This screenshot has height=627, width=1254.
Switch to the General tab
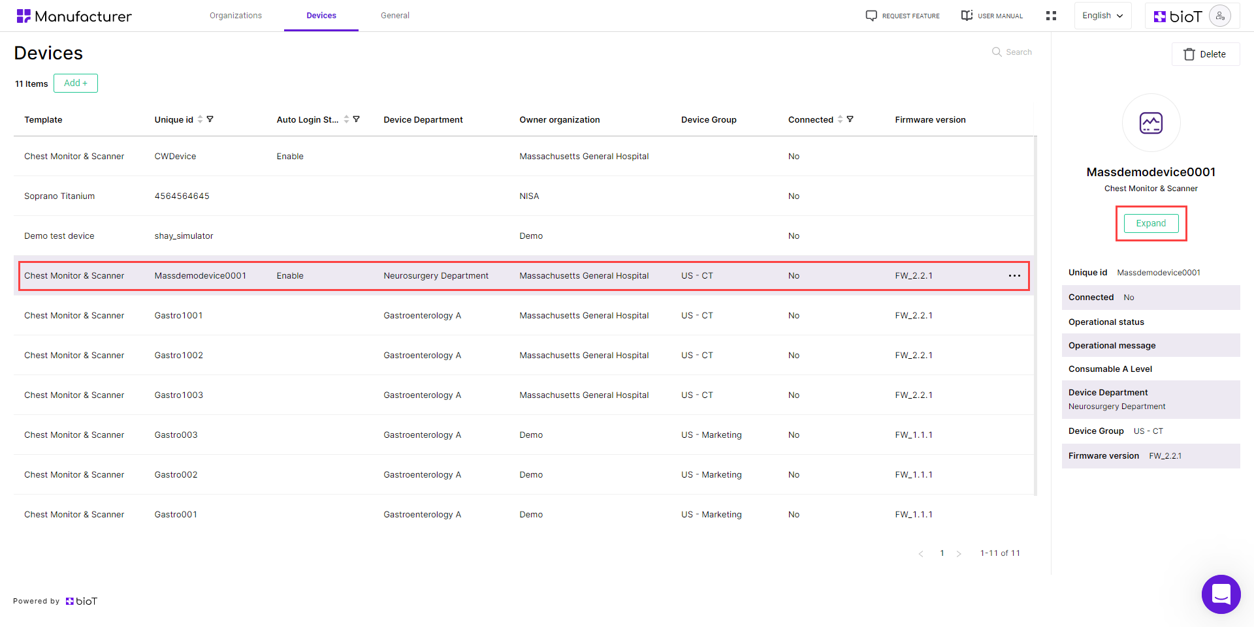[395, 16]
